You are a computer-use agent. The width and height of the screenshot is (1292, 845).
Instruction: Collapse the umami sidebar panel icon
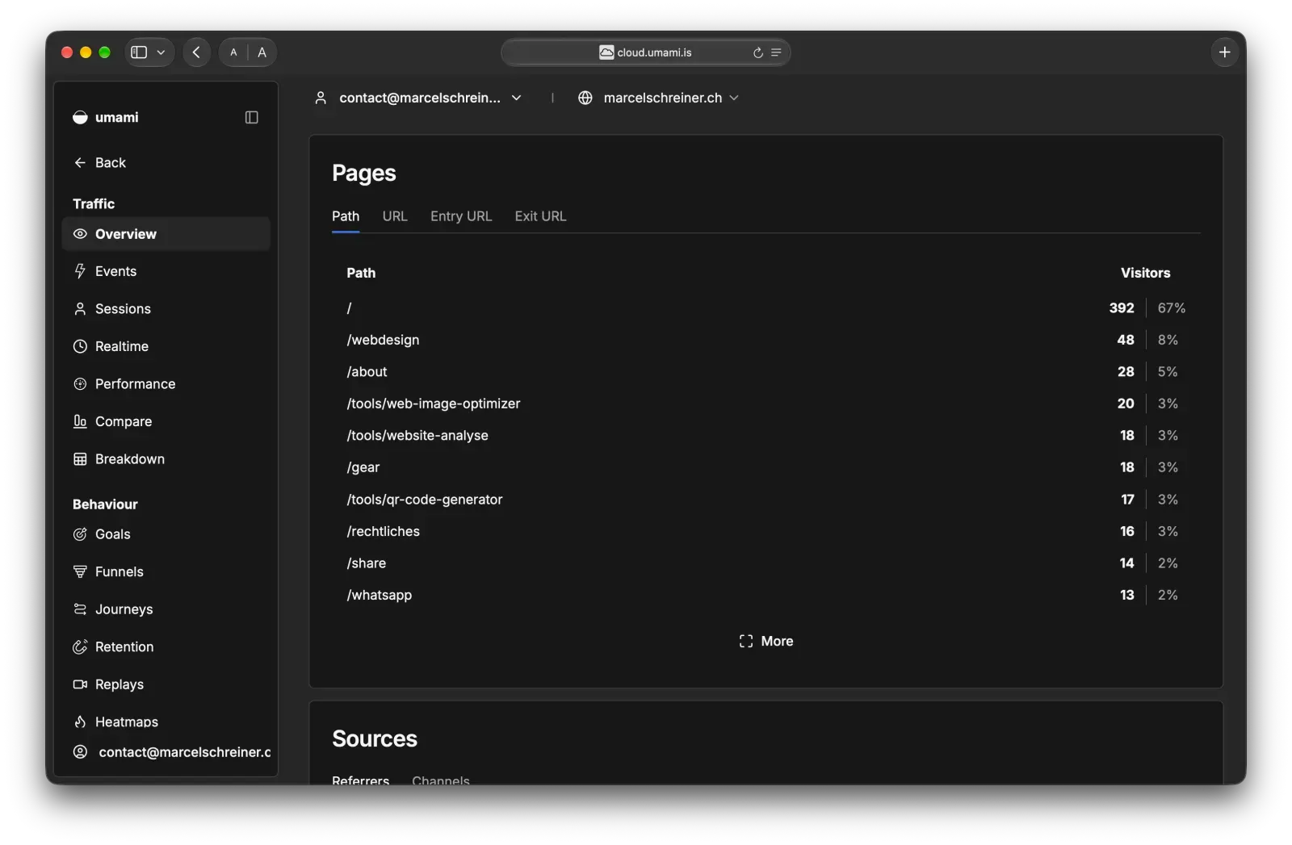click(251, 118)
